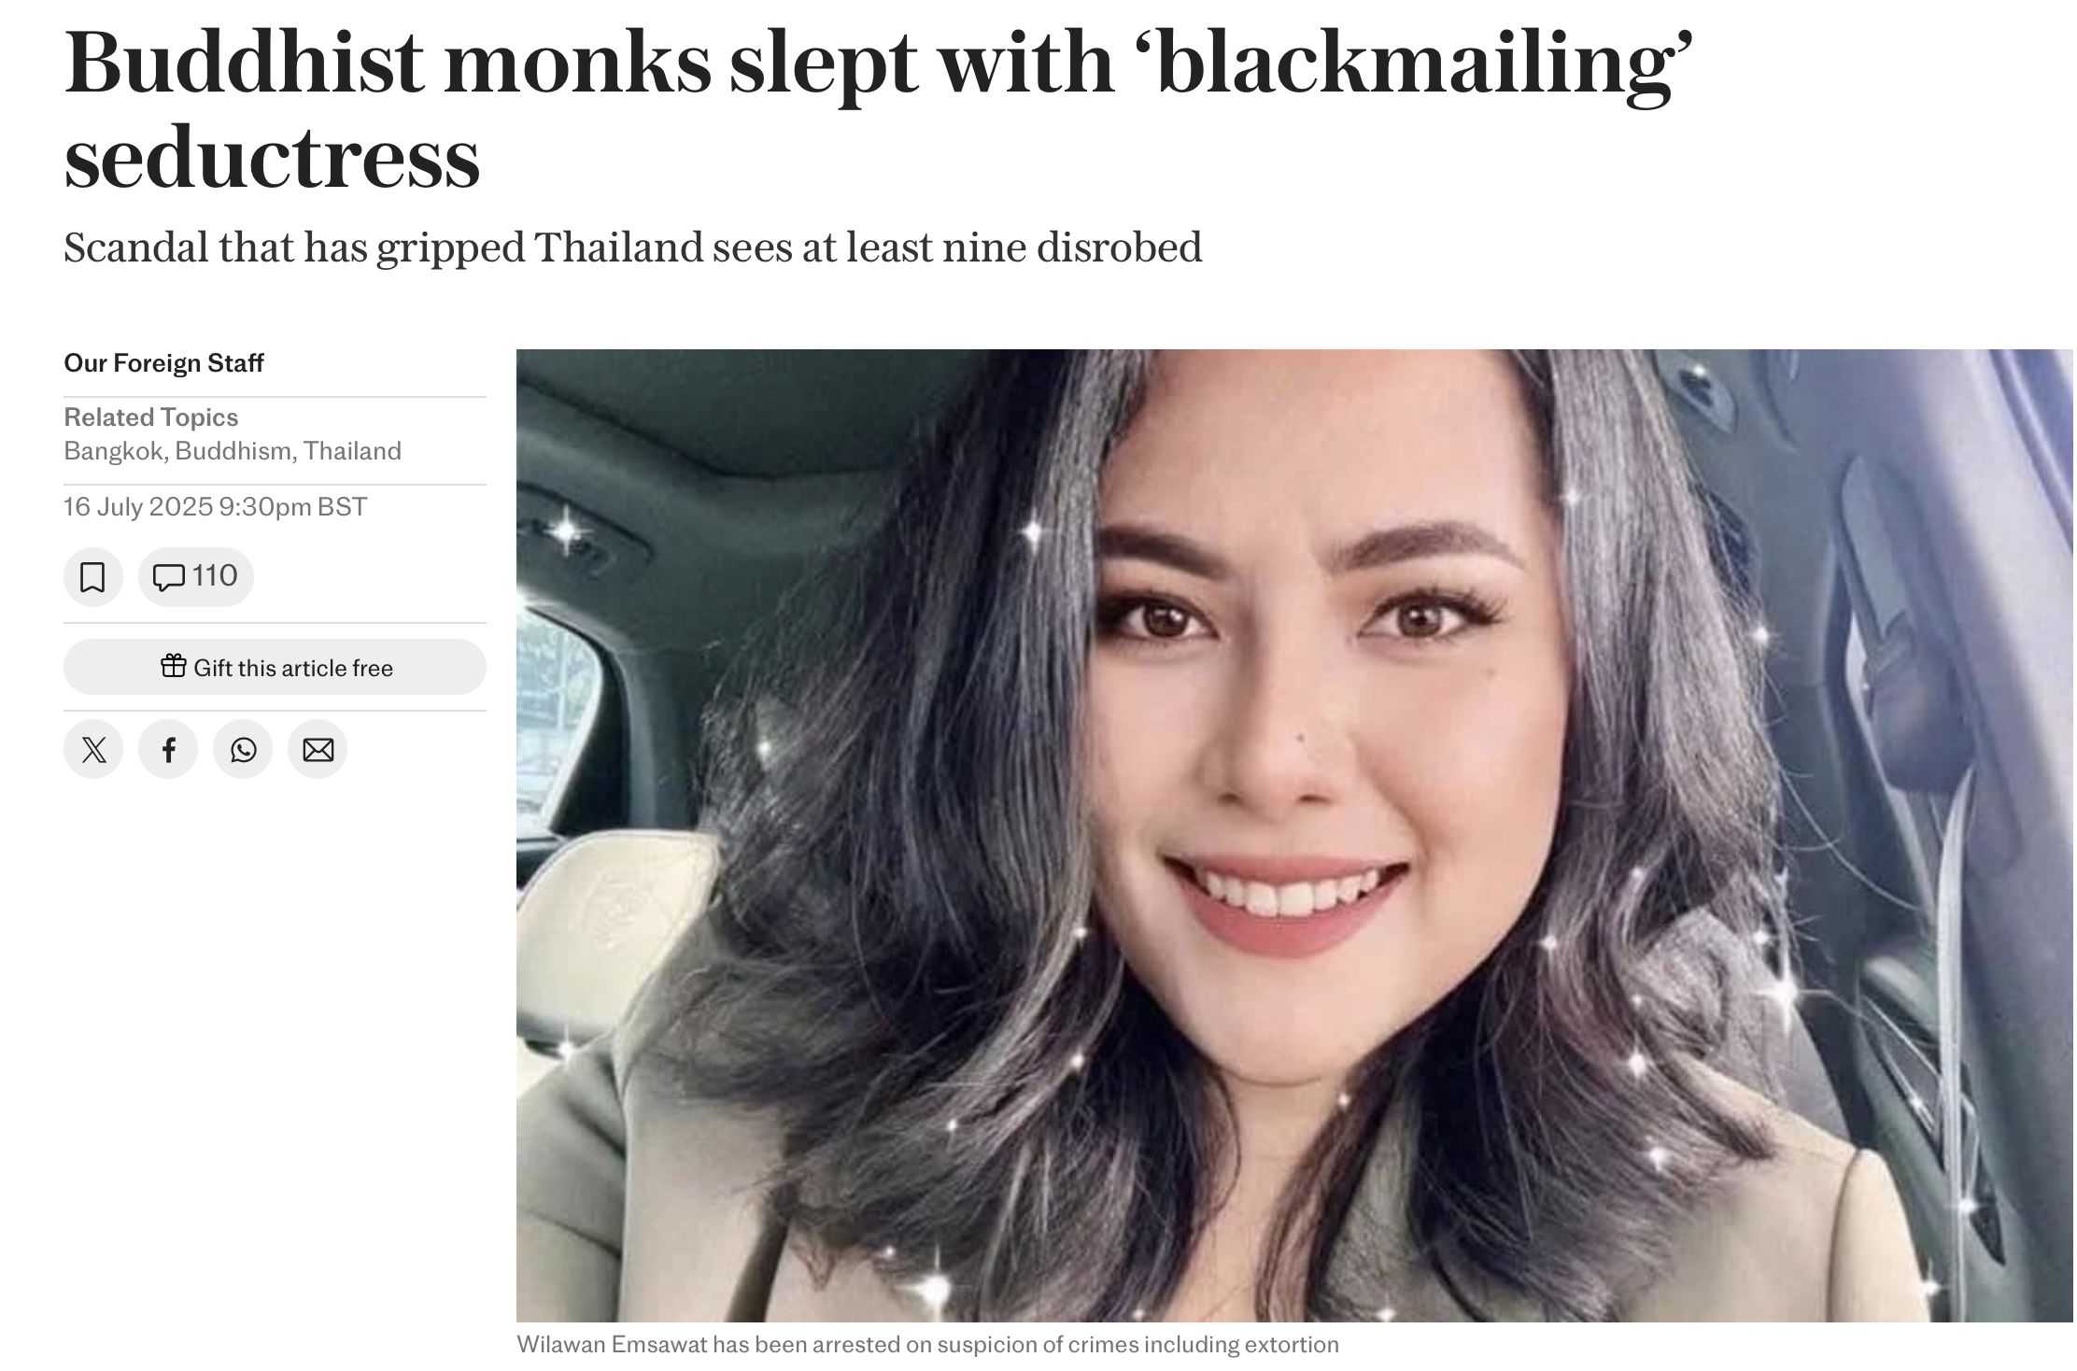Save article with the bookmark icon
The height and width of the screenshot is (1371, 2077).
pos(93,577)
